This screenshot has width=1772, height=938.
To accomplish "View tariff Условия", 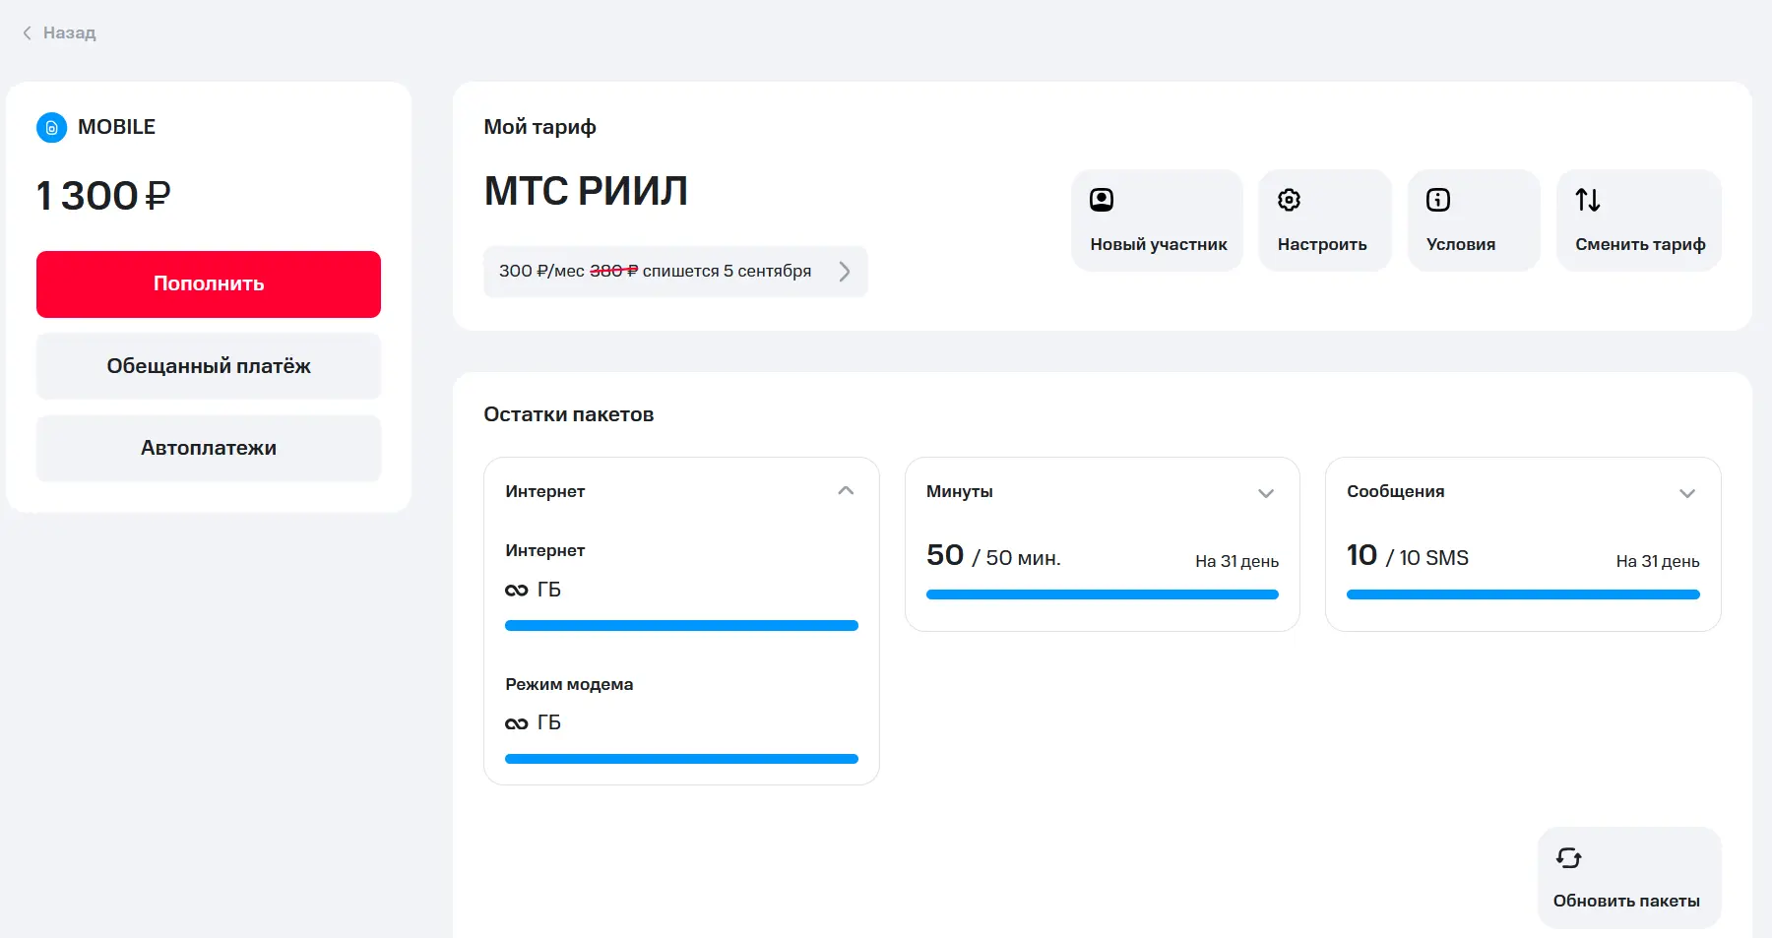I will tap(1474, 220).
